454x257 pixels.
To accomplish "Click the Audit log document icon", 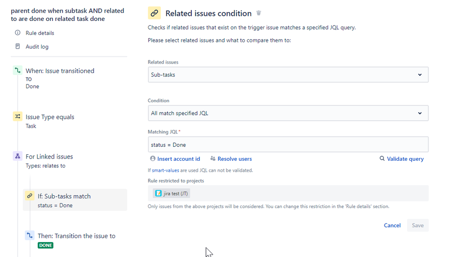I will tap(18, 46).
